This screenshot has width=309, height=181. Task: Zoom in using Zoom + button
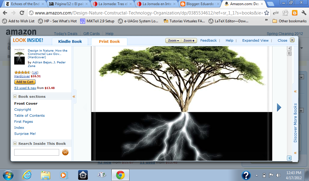189,40
